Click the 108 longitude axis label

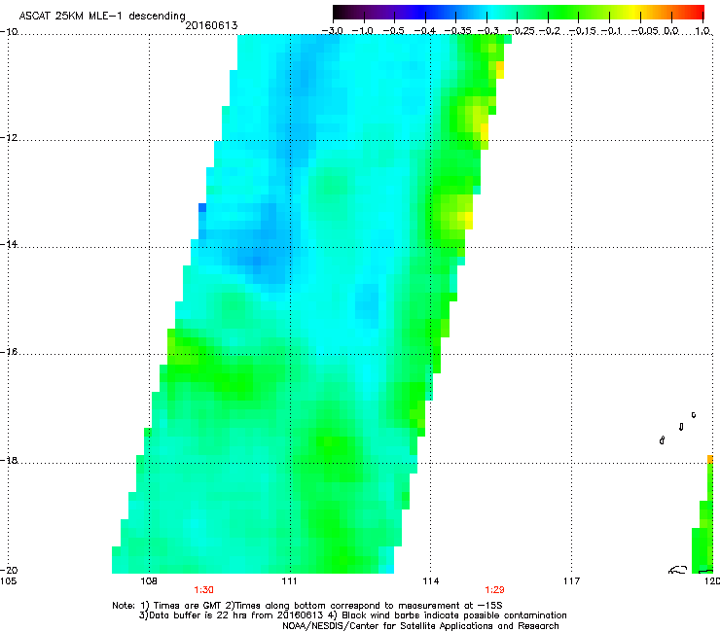click(149, 581)
